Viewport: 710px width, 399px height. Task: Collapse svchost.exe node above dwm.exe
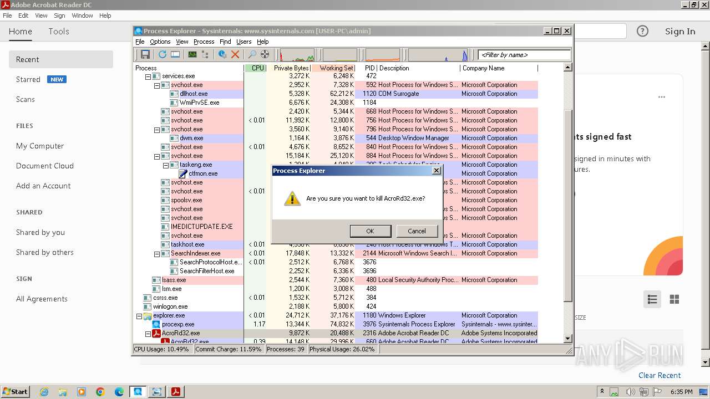pyautogui.click(x=157, y=130)
